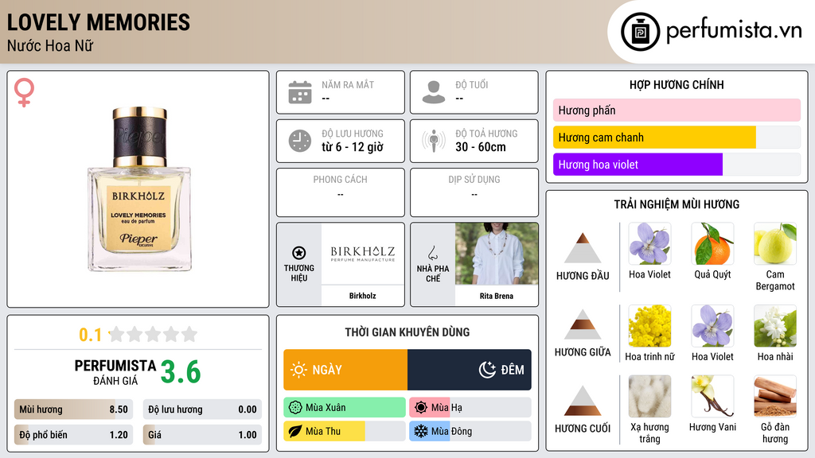Click the Lovely Memories perfume bottle image
This screenshot has width=815, height=458.
139,188
